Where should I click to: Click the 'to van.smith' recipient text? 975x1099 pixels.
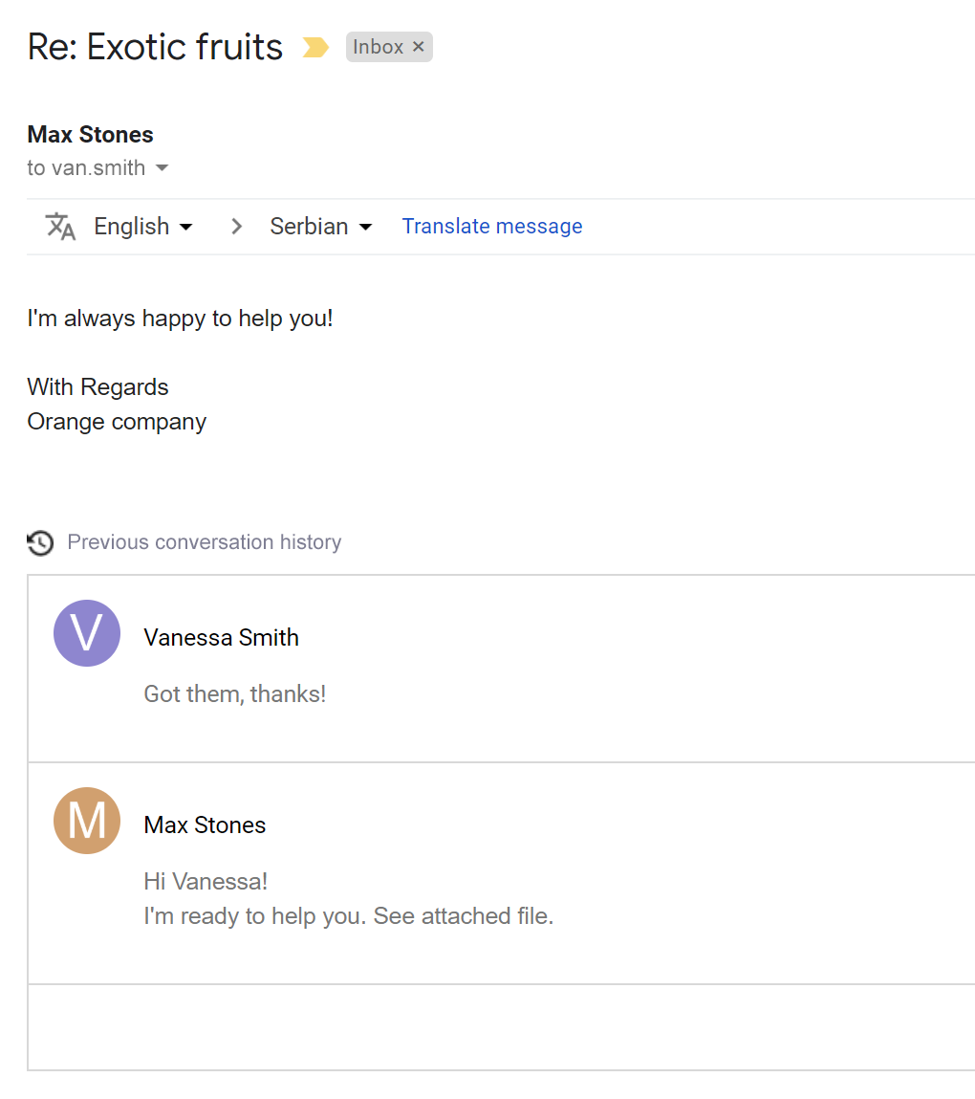click(86, 168)
